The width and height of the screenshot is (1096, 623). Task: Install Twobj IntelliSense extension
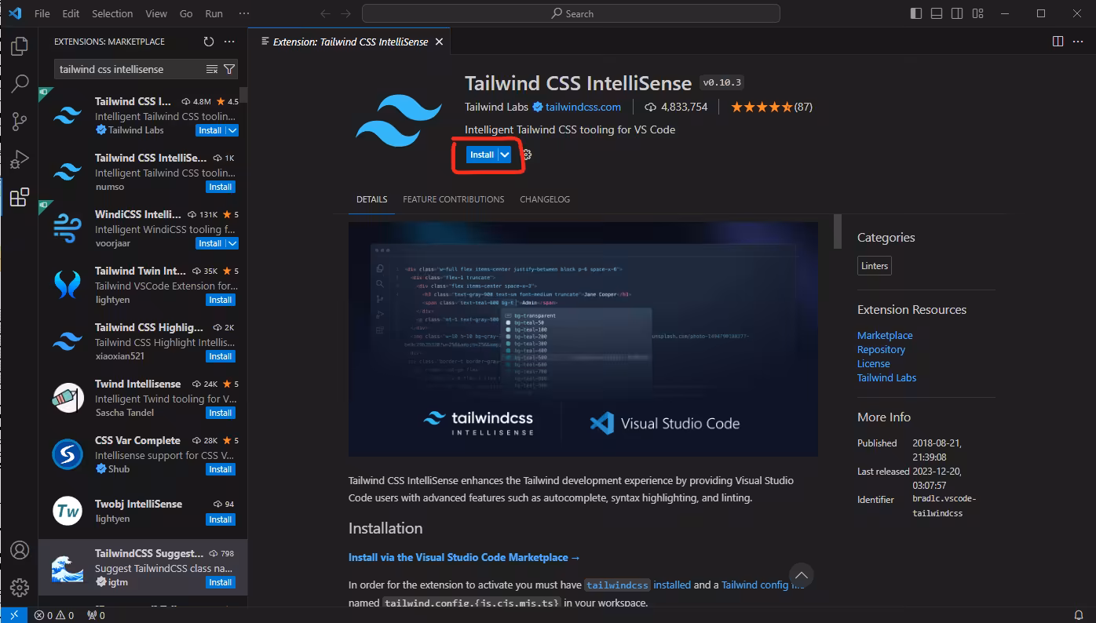pos(221,519)
